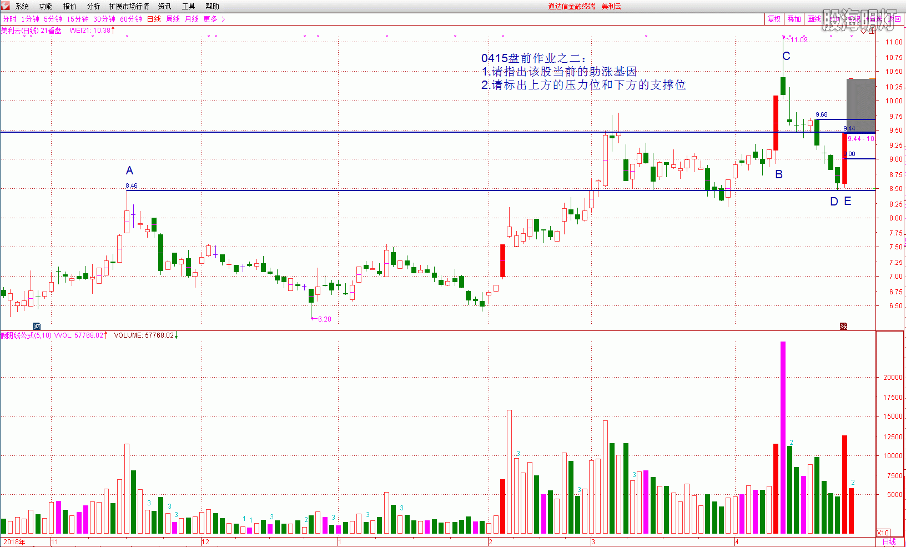Viewport: 906px width, 547px height.
Task: Click the 11.09 high price label
Action: click(799, 40)
